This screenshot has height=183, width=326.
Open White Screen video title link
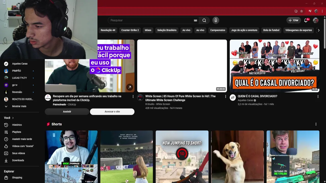[180, 98]
